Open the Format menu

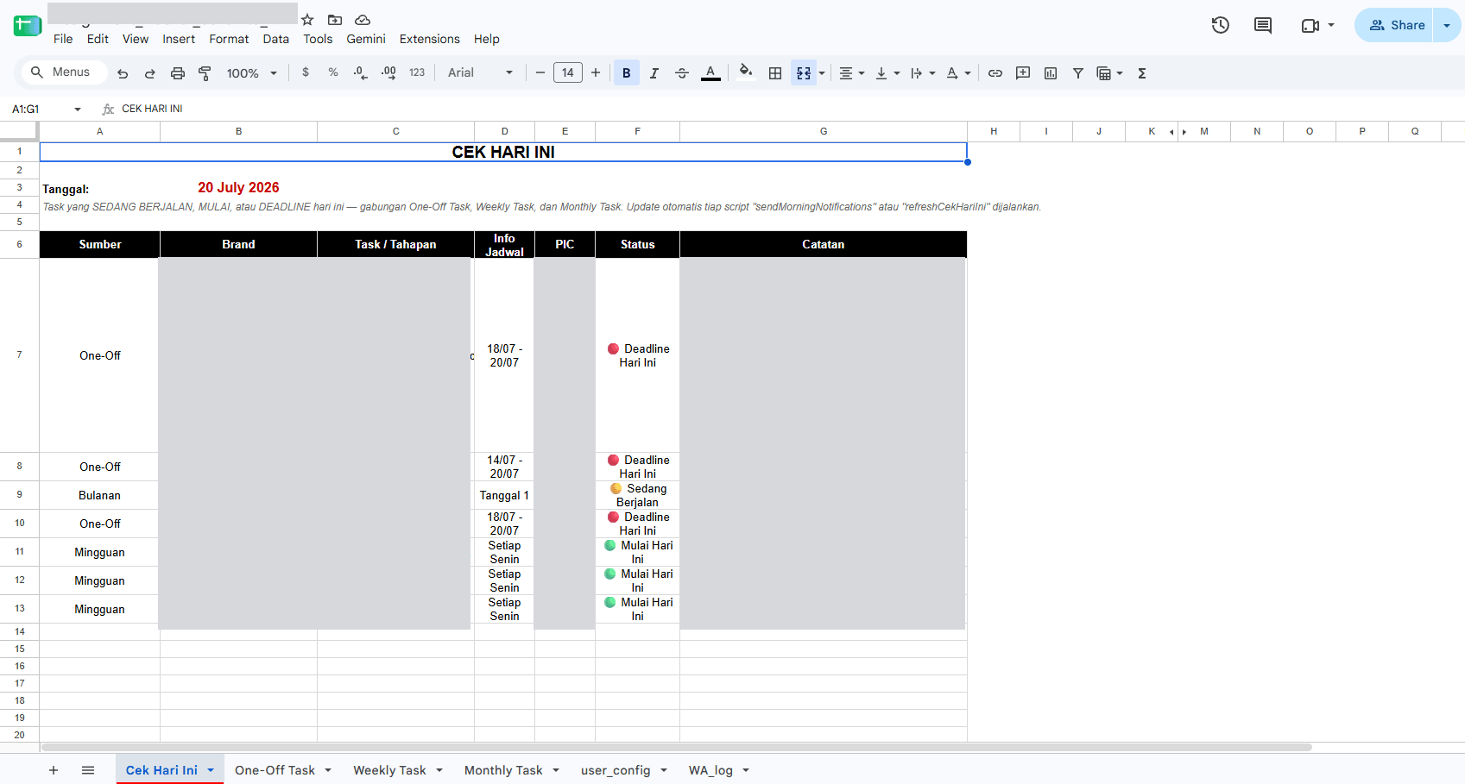[229, 39]
